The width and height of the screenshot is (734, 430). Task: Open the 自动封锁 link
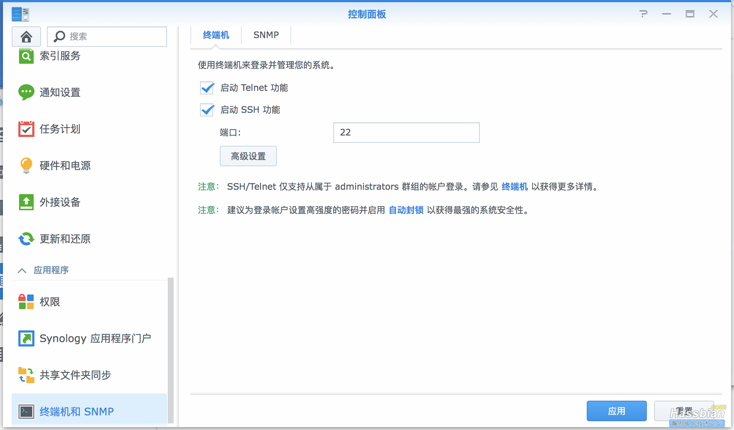pyautogui.click(x=406, y=210)
